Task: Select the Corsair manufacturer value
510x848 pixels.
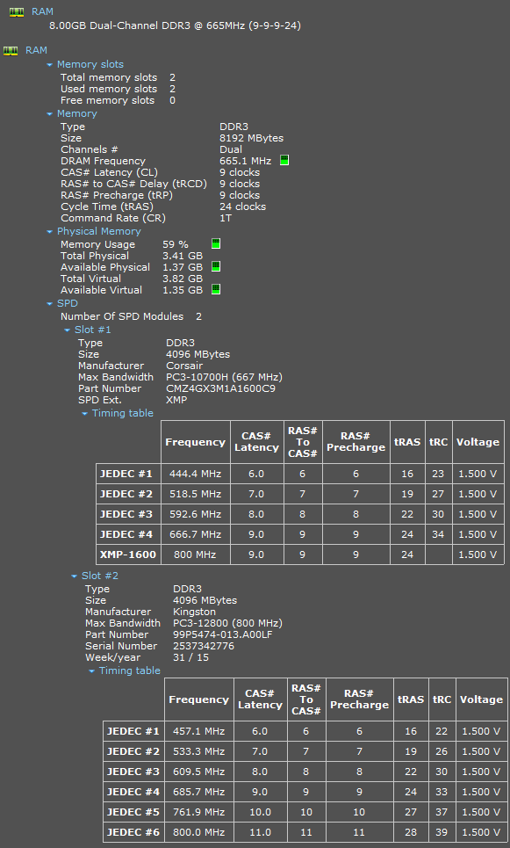Action: 184,366
